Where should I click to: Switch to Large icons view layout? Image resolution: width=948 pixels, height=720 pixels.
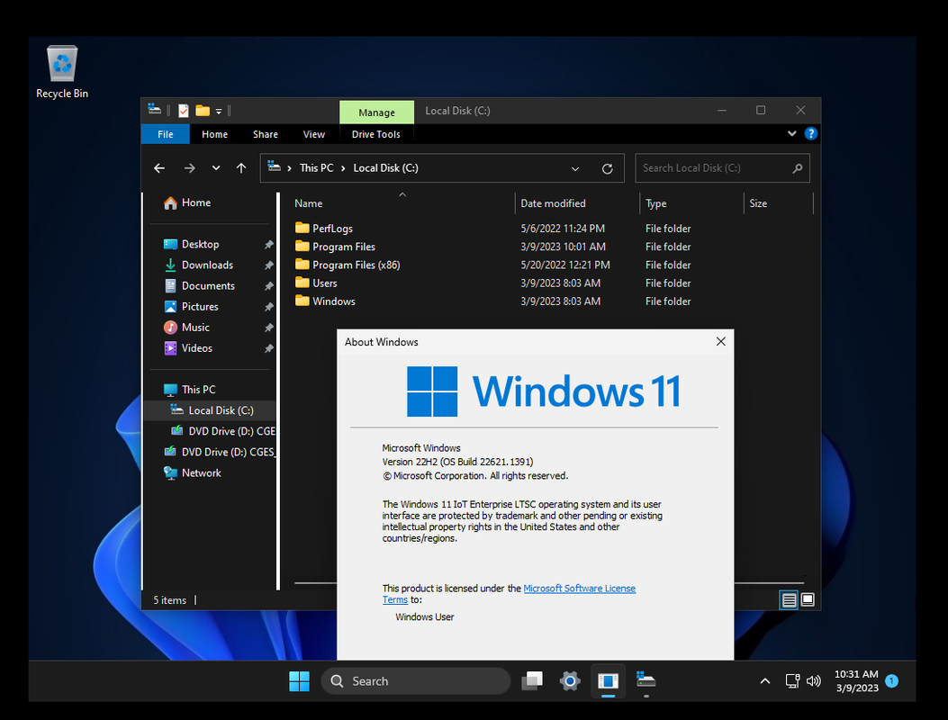pos(808,599)
